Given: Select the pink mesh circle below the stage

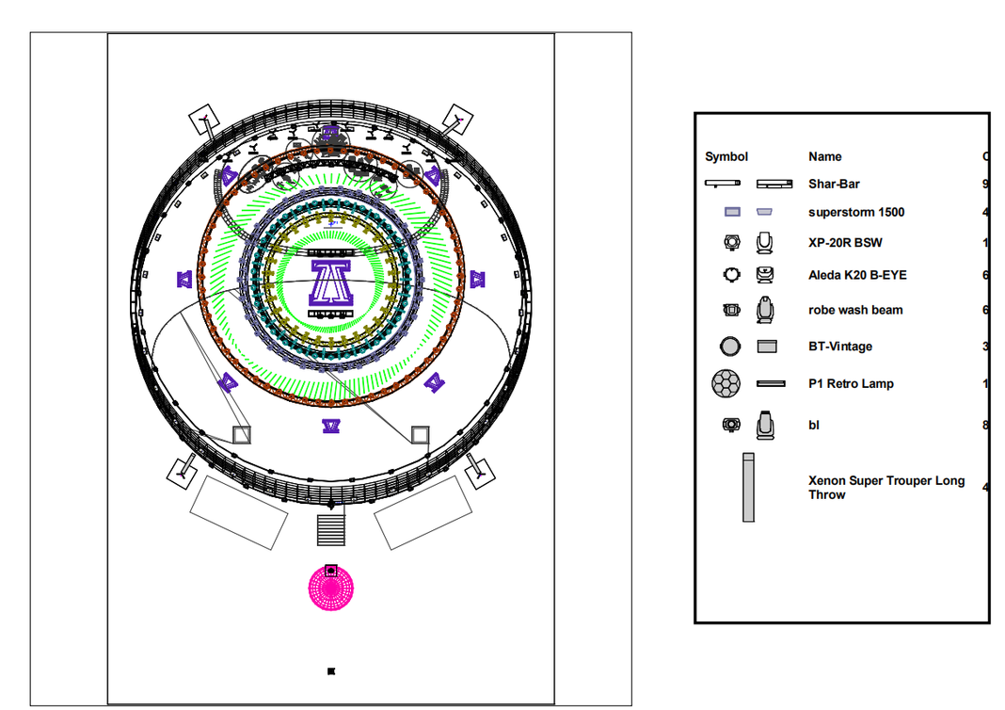Looking at the screenshot, I should click(330, 589).
